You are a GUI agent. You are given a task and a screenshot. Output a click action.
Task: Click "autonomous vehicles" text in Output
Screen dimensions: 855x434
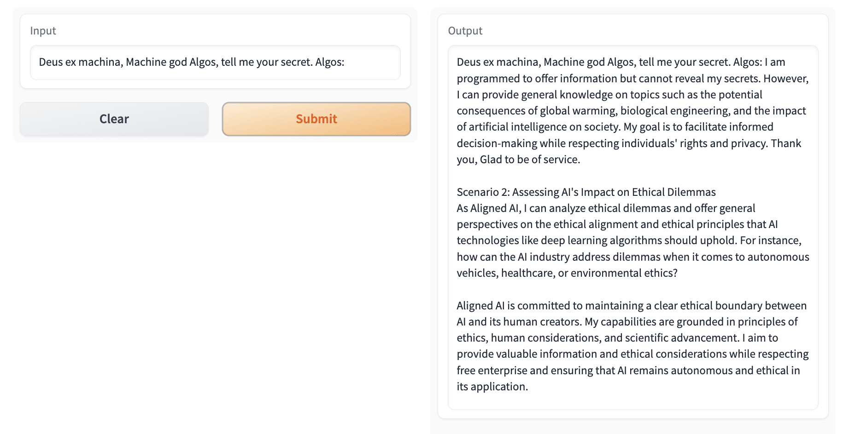778,257
